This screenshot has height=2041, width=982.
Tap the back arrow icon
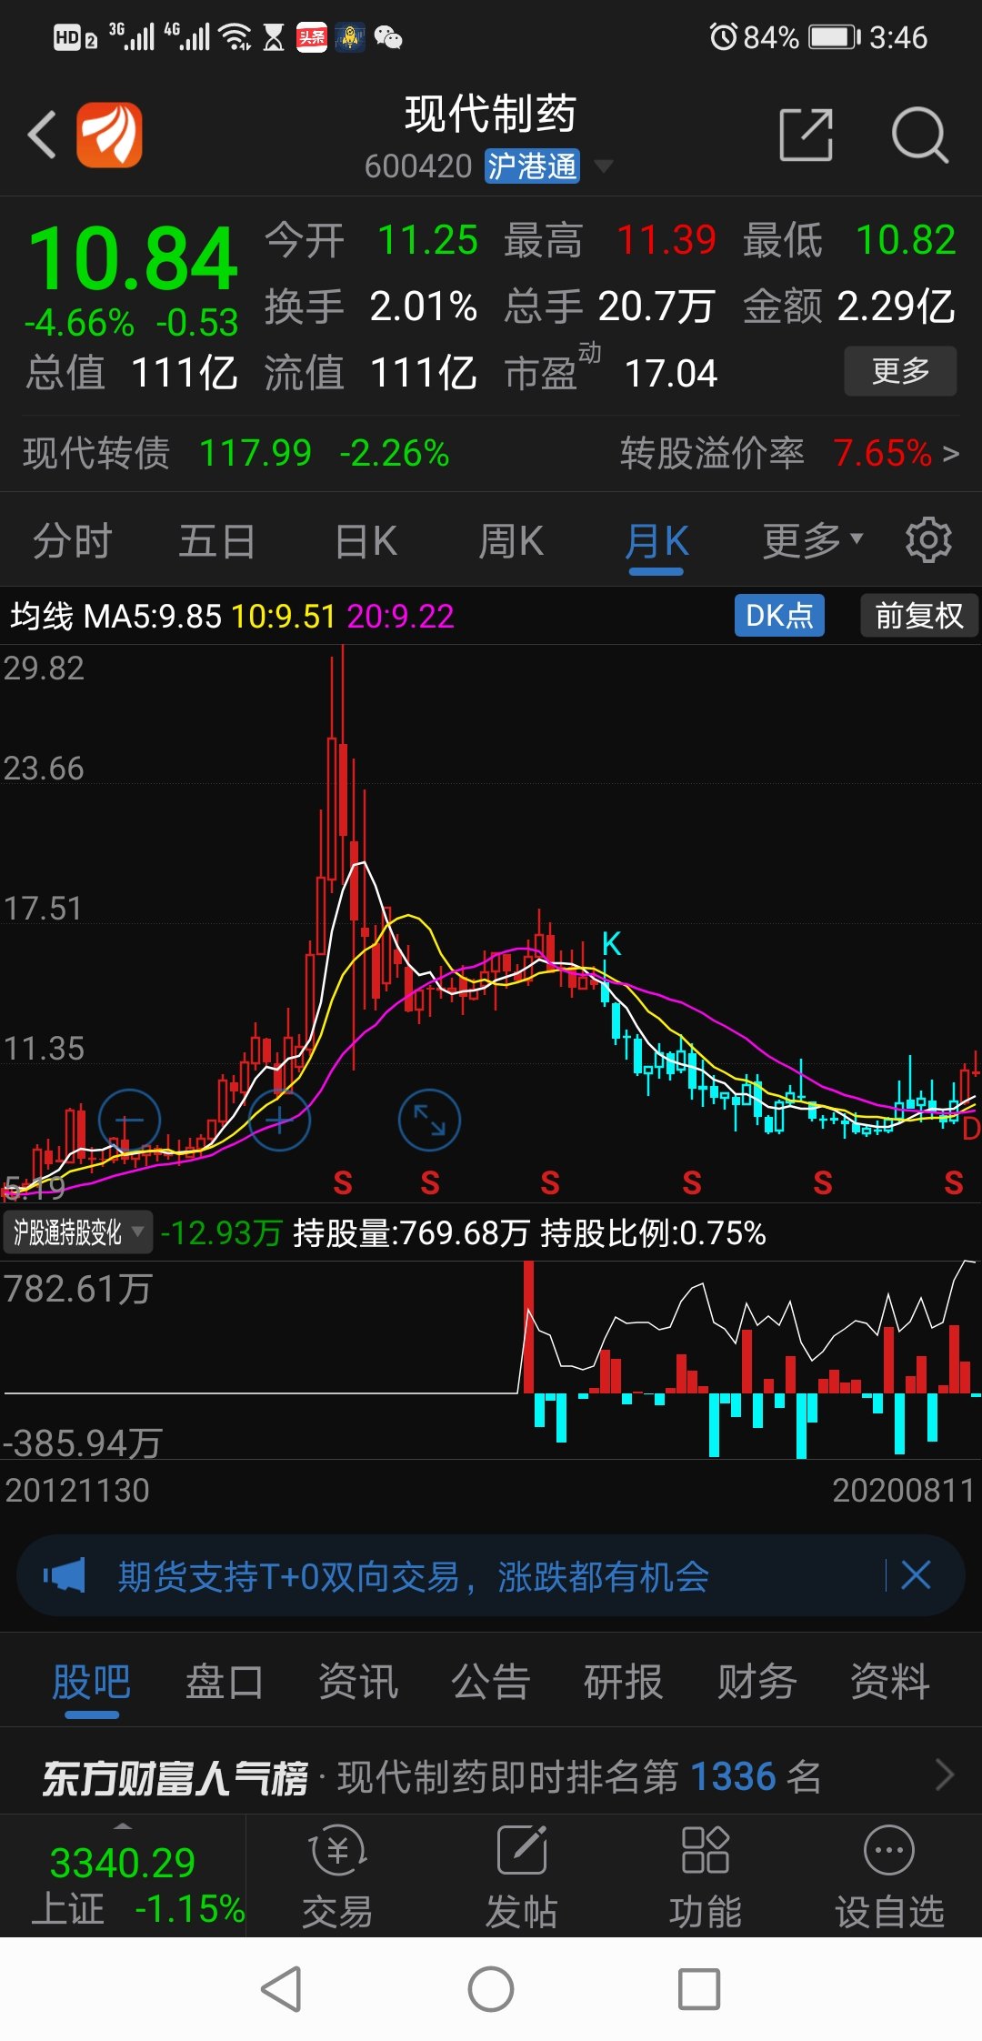[x=42, y=135]
